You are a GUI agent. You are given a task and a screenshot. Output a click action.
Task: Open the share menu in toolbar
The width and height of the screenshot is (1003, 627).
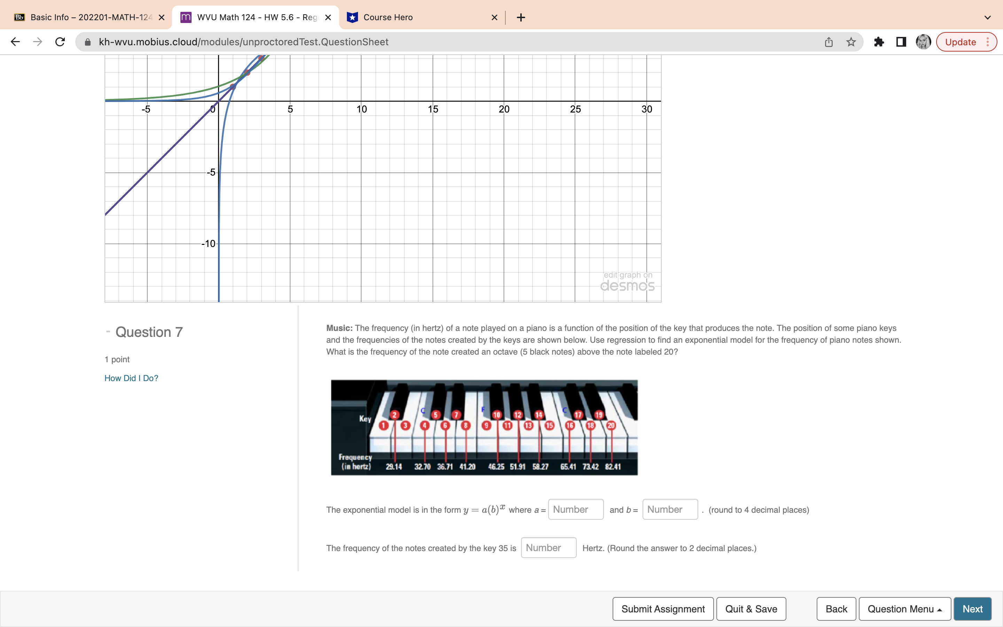pos(828,41)
